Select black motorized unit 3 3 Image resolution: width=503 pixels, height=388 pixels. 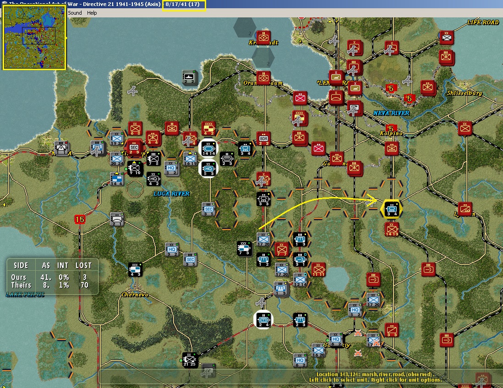(264, 199)
